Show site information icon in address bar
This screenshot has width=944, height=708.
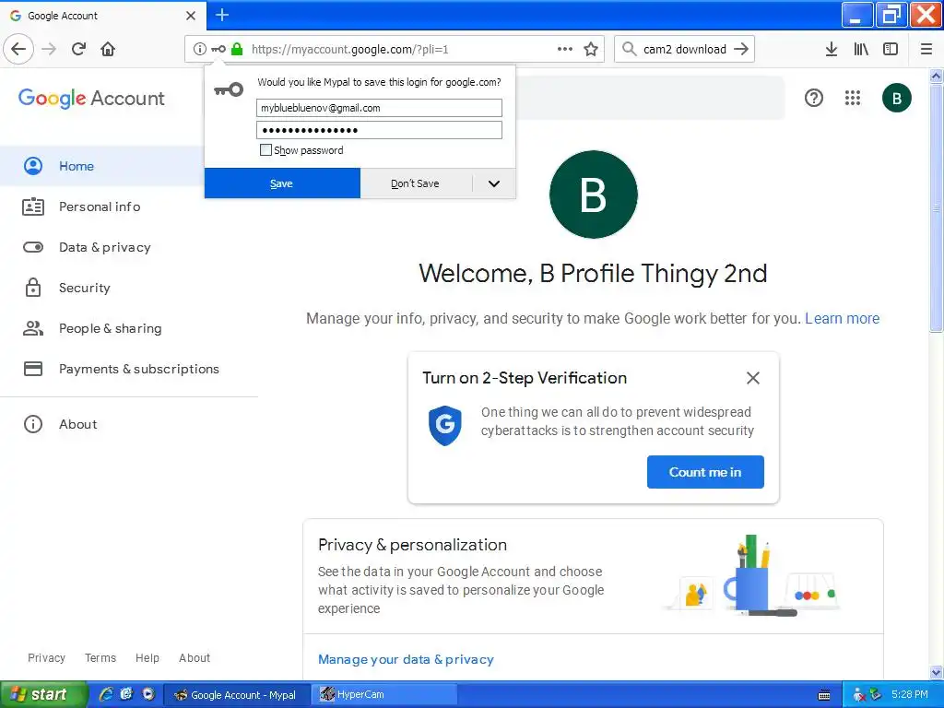tap(199, 49)
